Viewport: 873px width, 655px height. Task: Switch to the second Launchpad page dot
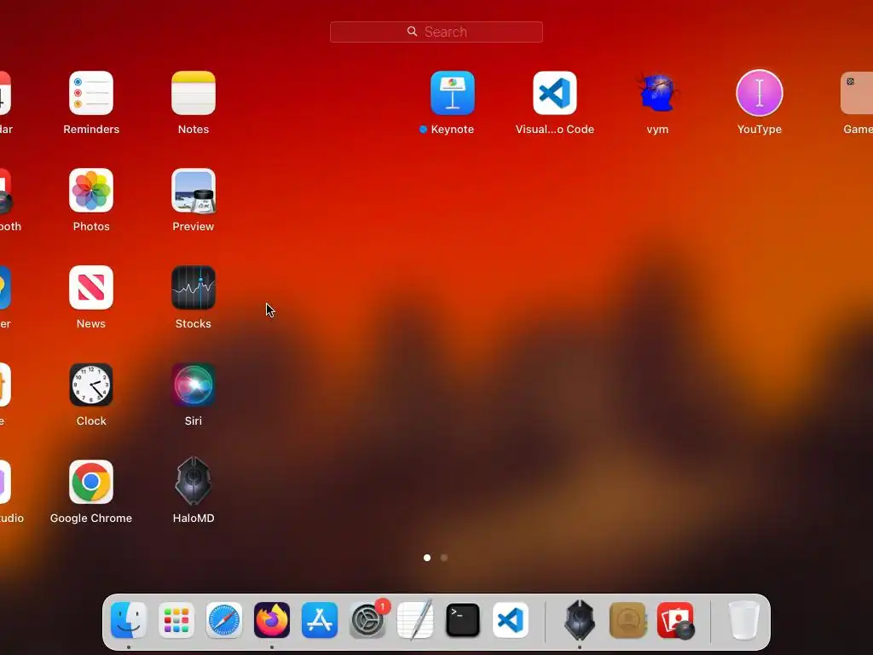point(443,558)
